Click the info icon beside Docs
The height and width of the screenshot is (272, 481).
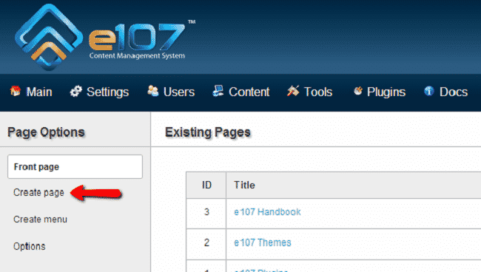[429, 91]
